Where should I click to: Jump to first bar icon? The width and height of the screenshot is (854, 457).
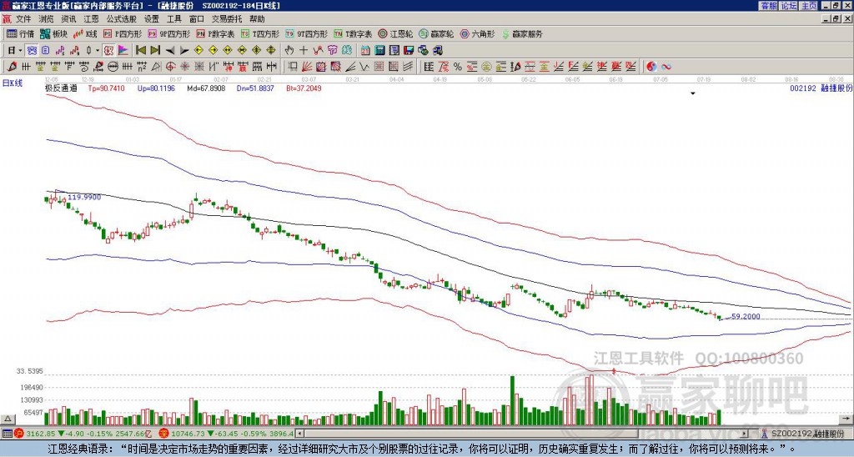140,51
